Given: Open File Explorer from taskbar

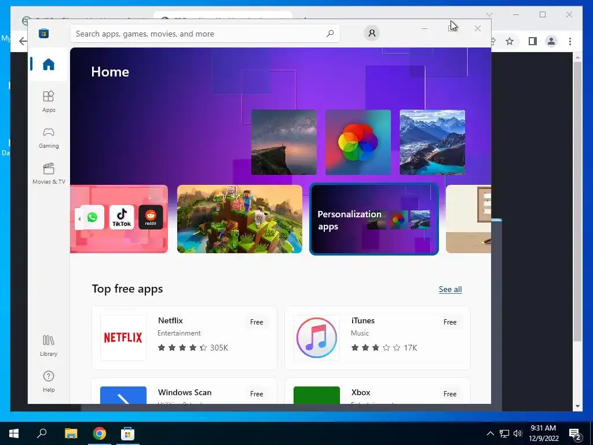Looking at the screenshot, I should point(71,433).
